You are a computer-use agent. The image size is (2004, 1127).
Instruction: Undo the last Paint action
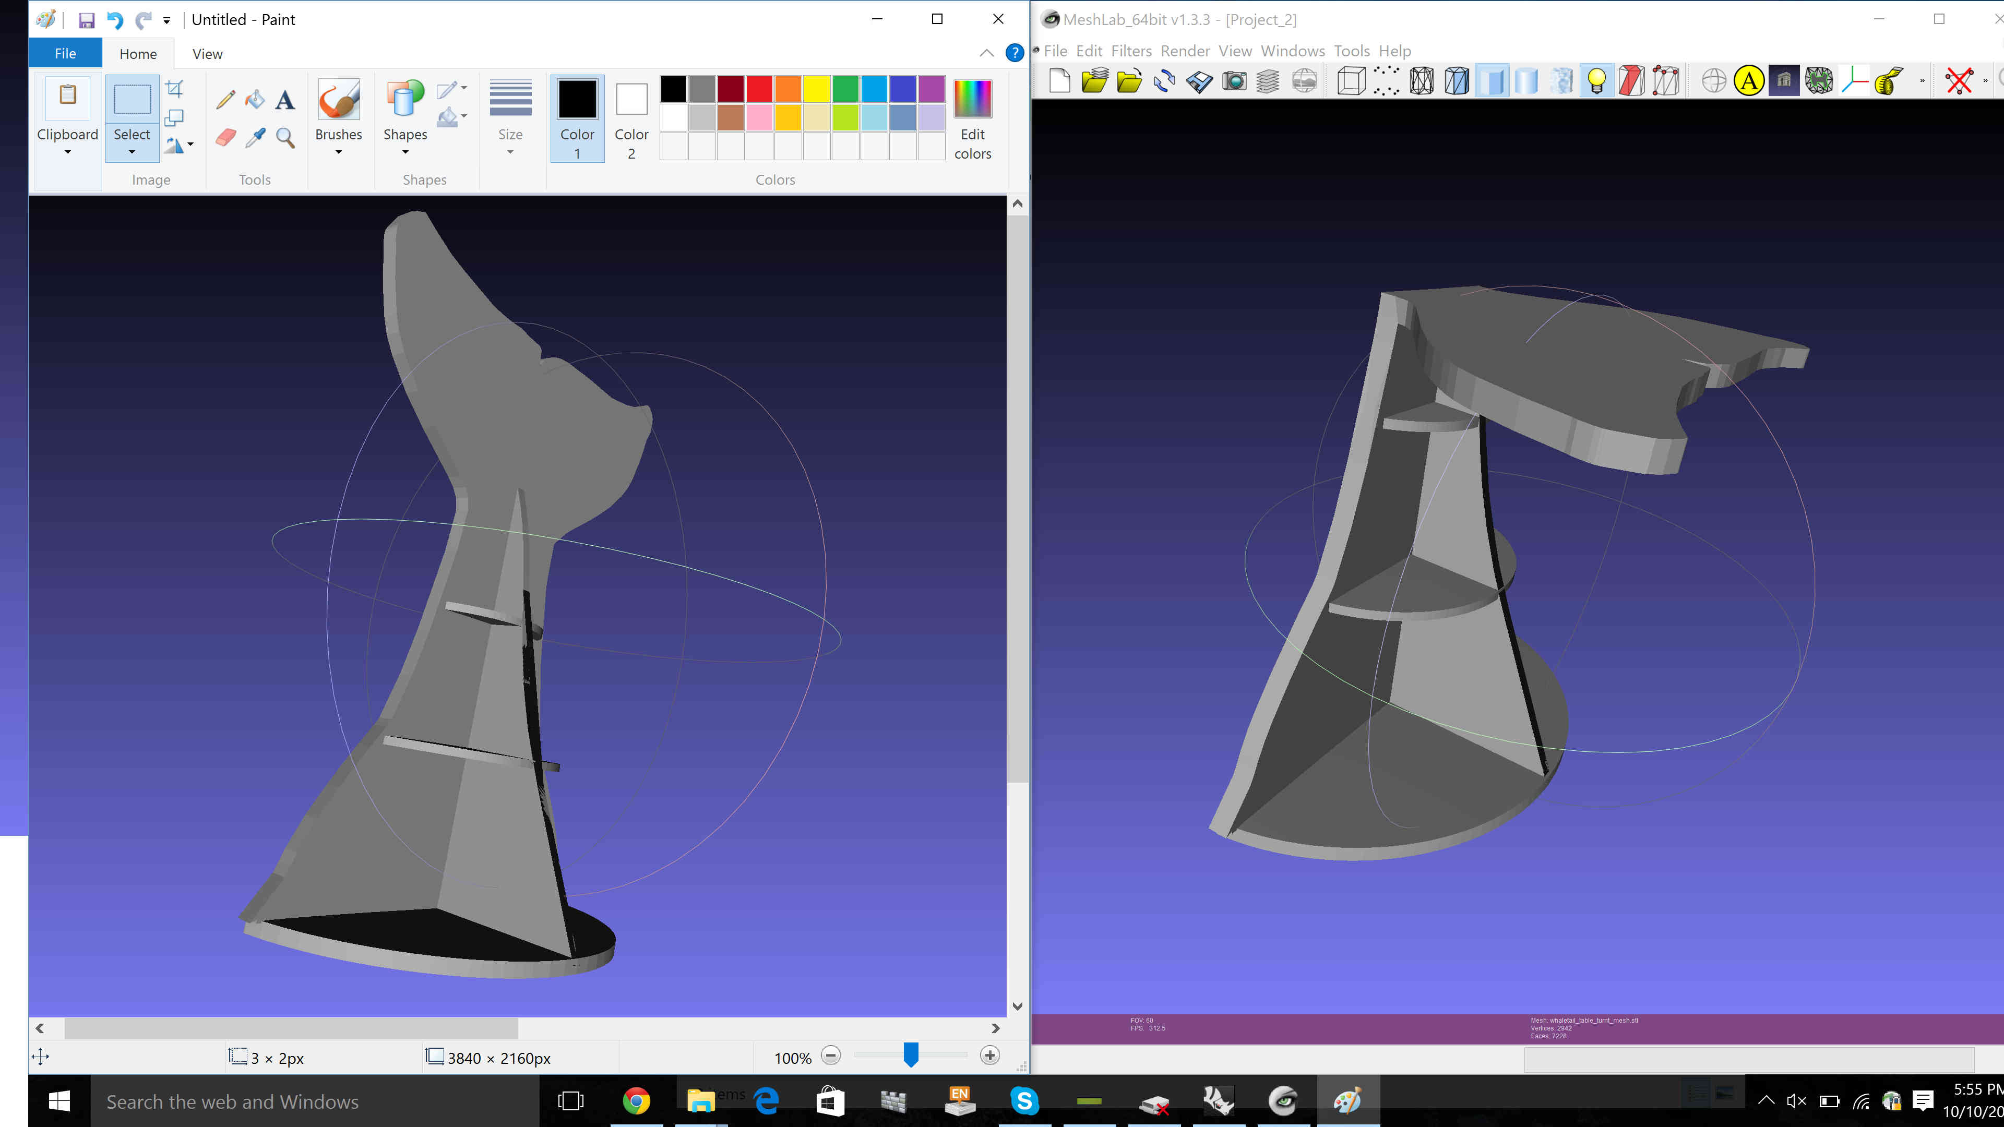(115, 19)
